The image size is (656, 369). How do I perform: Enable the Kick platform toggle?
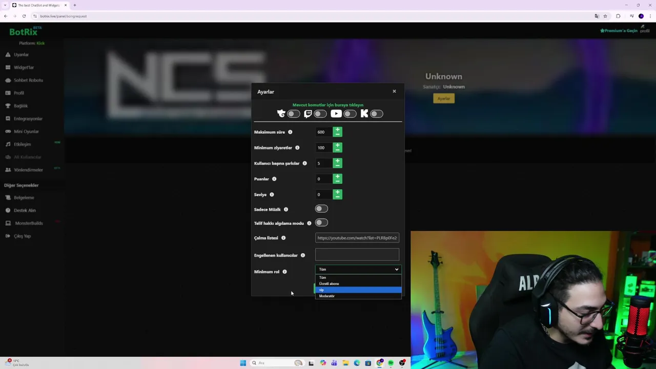tap(377, 114)
